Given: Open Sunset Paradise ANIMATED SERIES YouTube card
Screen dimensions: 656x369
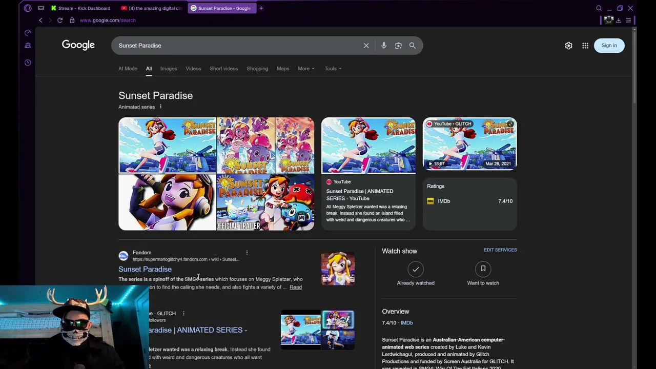Looking at the screenshot, I should 368,174.
